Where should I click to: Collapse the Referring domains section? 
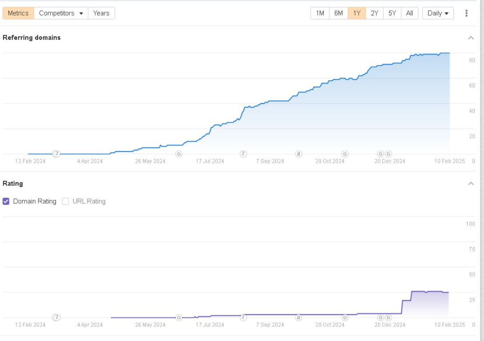click(x=471, y=38)
